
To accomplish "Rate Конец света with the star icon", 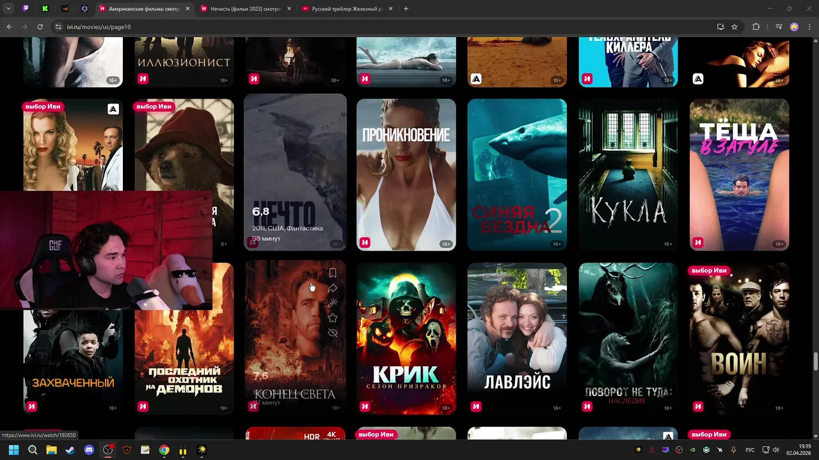I will pyautogui.click(x=333, y=318).
